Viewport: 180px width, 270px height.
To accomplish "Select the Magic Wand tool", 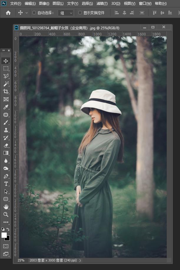I will coord(6,84).
